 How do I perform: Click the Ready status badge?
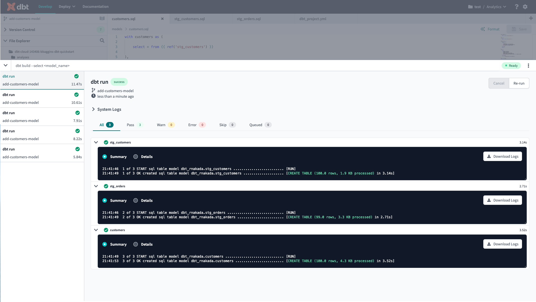511,66
